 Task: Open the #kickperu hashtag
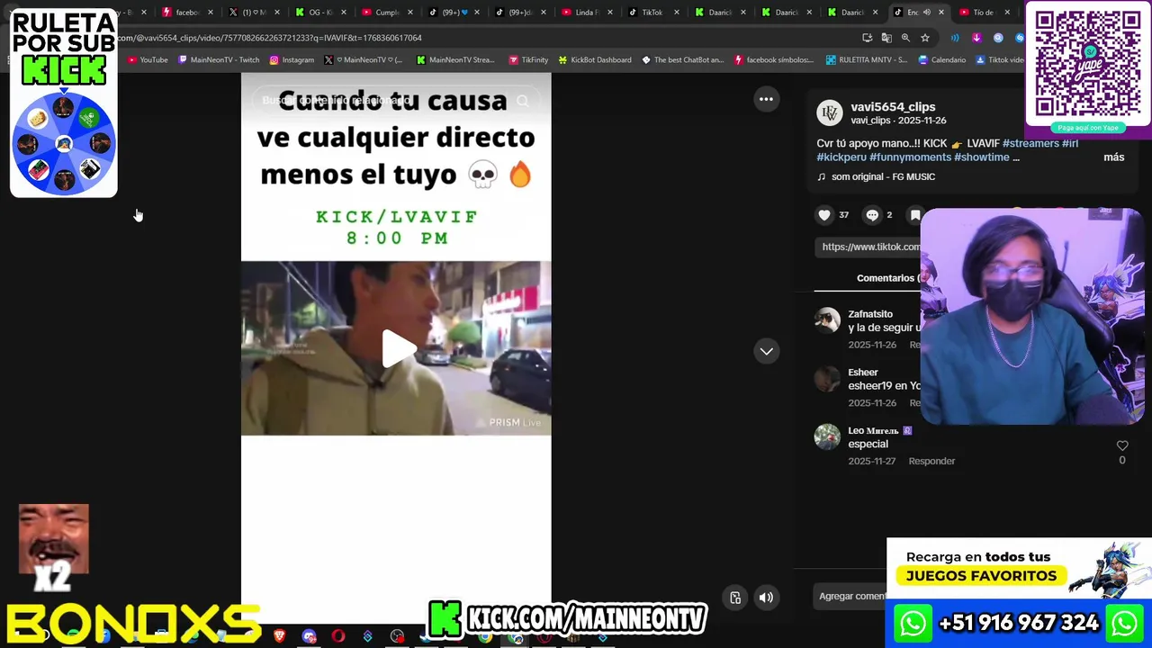click(x=841, y=157)
